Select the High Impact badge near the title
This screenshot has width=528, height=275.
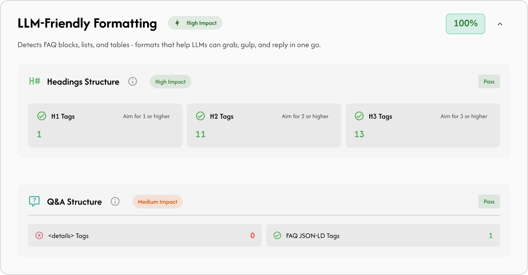195,23
